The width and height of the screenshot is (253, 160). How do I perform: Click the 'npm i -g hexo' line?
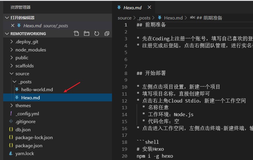pos(155,156)
